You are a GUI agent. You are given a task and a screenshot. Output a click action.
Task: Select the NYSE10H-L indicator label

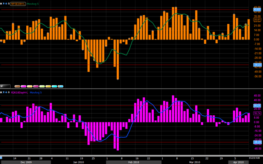(x=18, y=4)
